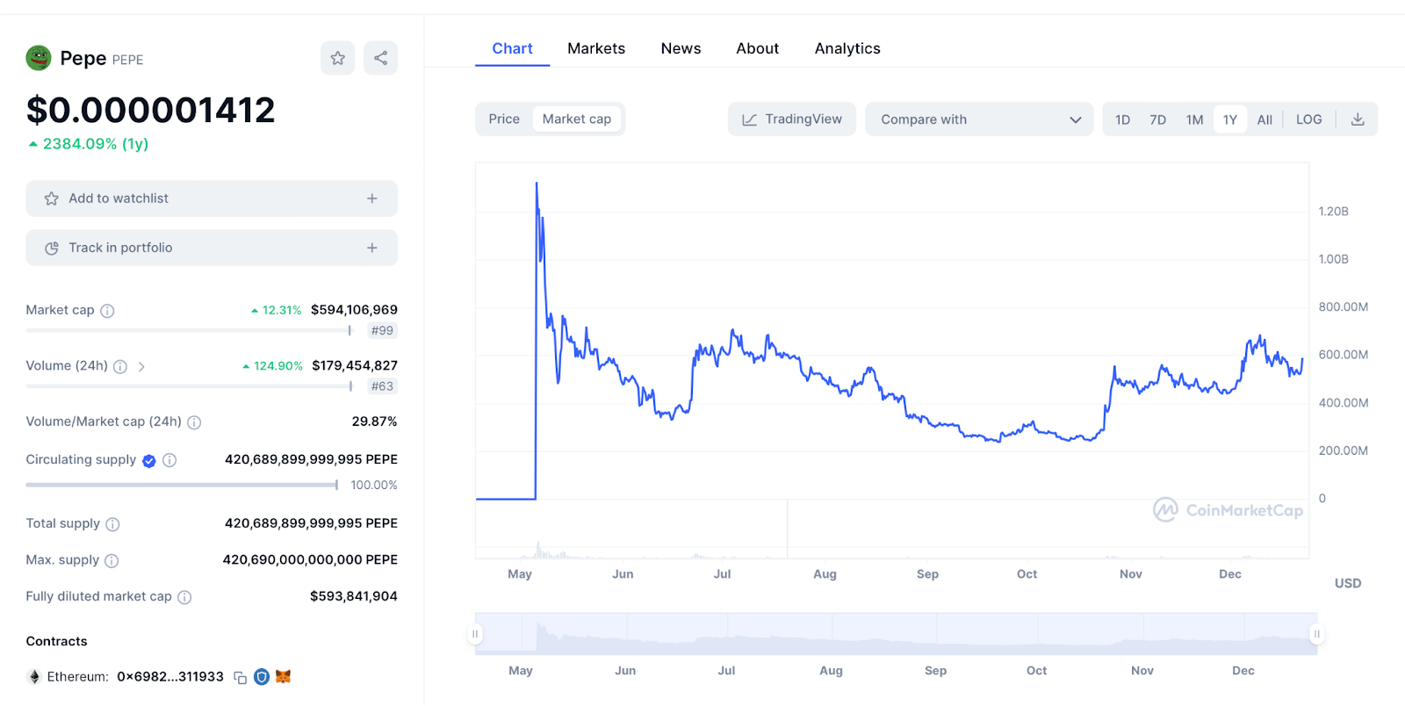Click the market cap spike on chart line
The height and width of the screenshot is (706, 1405).
click(537, 184)
